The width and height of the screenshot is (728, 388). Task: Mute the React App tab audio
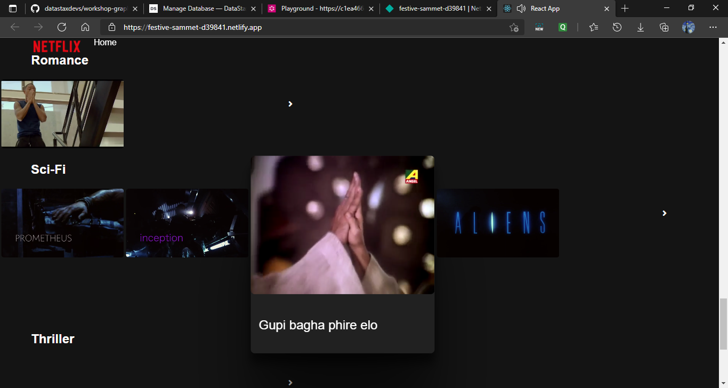click(521, 9)
